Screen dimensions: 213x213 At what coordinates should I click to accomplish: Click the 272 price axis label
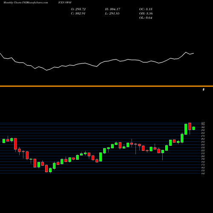tap(203, 136)
